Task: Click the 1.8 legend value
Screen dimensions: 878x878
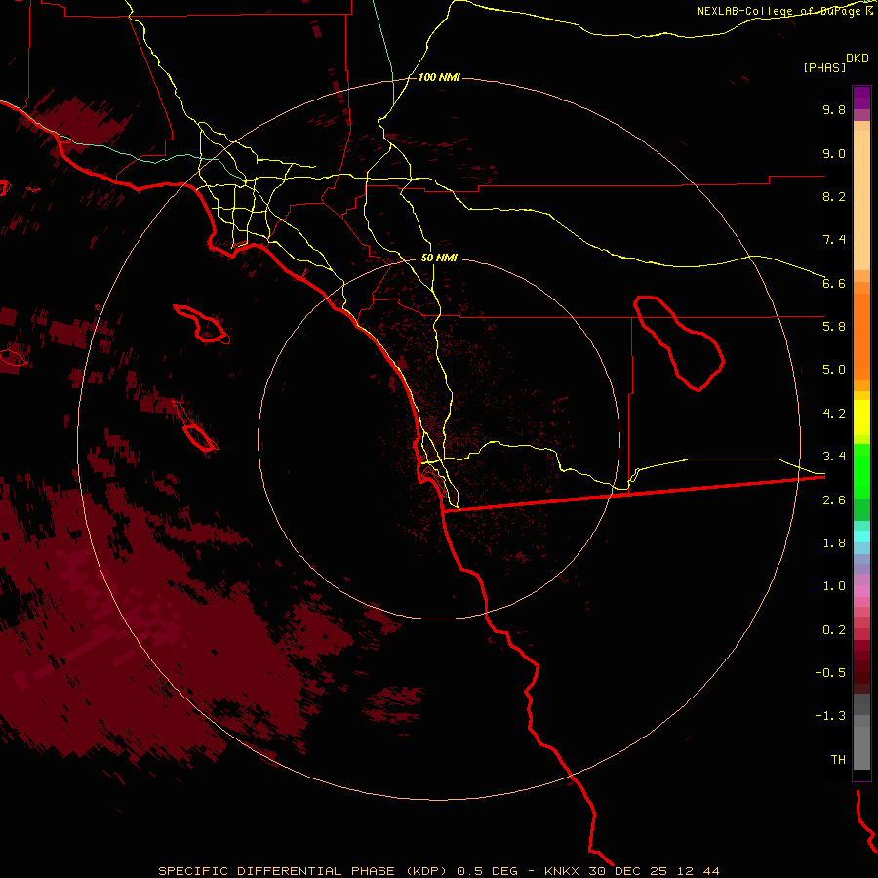Action: (834, 543)
